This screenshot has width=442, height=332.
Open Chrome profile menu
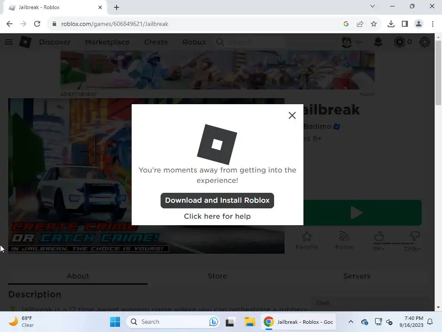419,24
